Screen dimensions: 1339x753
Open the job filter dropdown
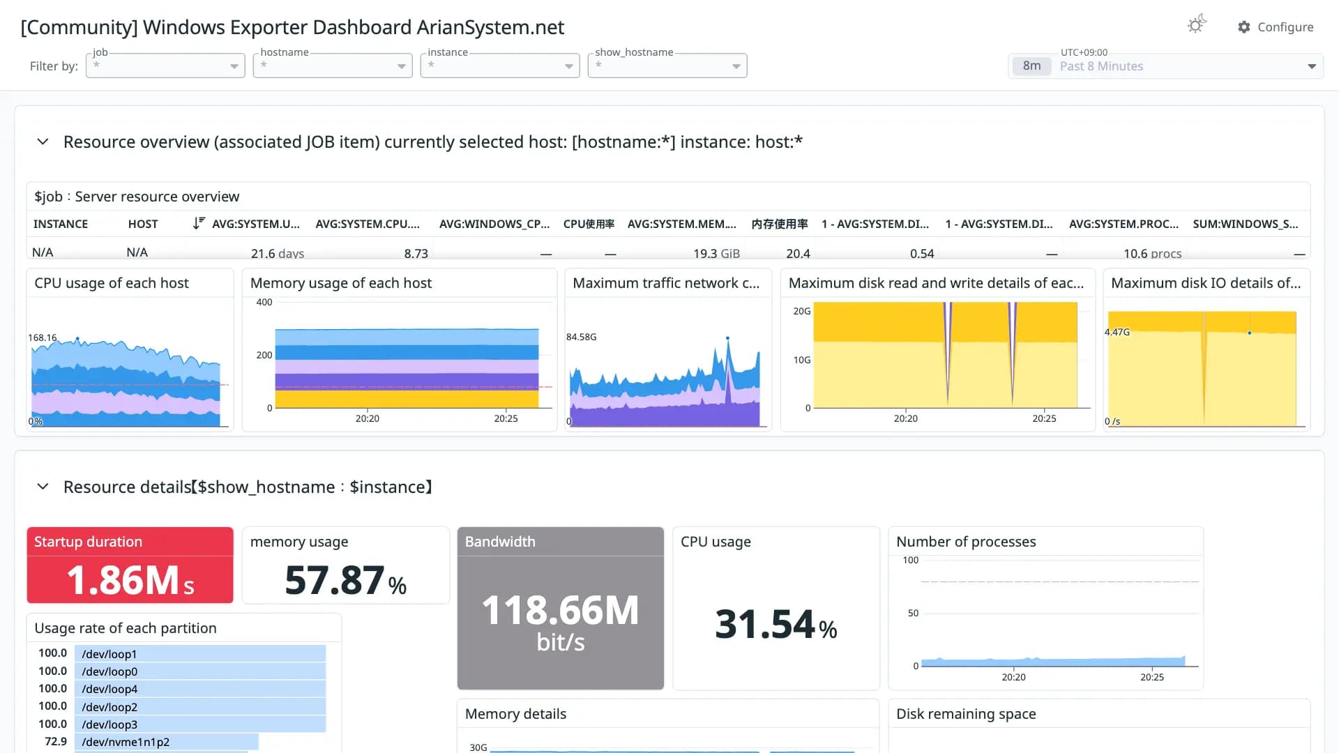(x=165, y=66)
